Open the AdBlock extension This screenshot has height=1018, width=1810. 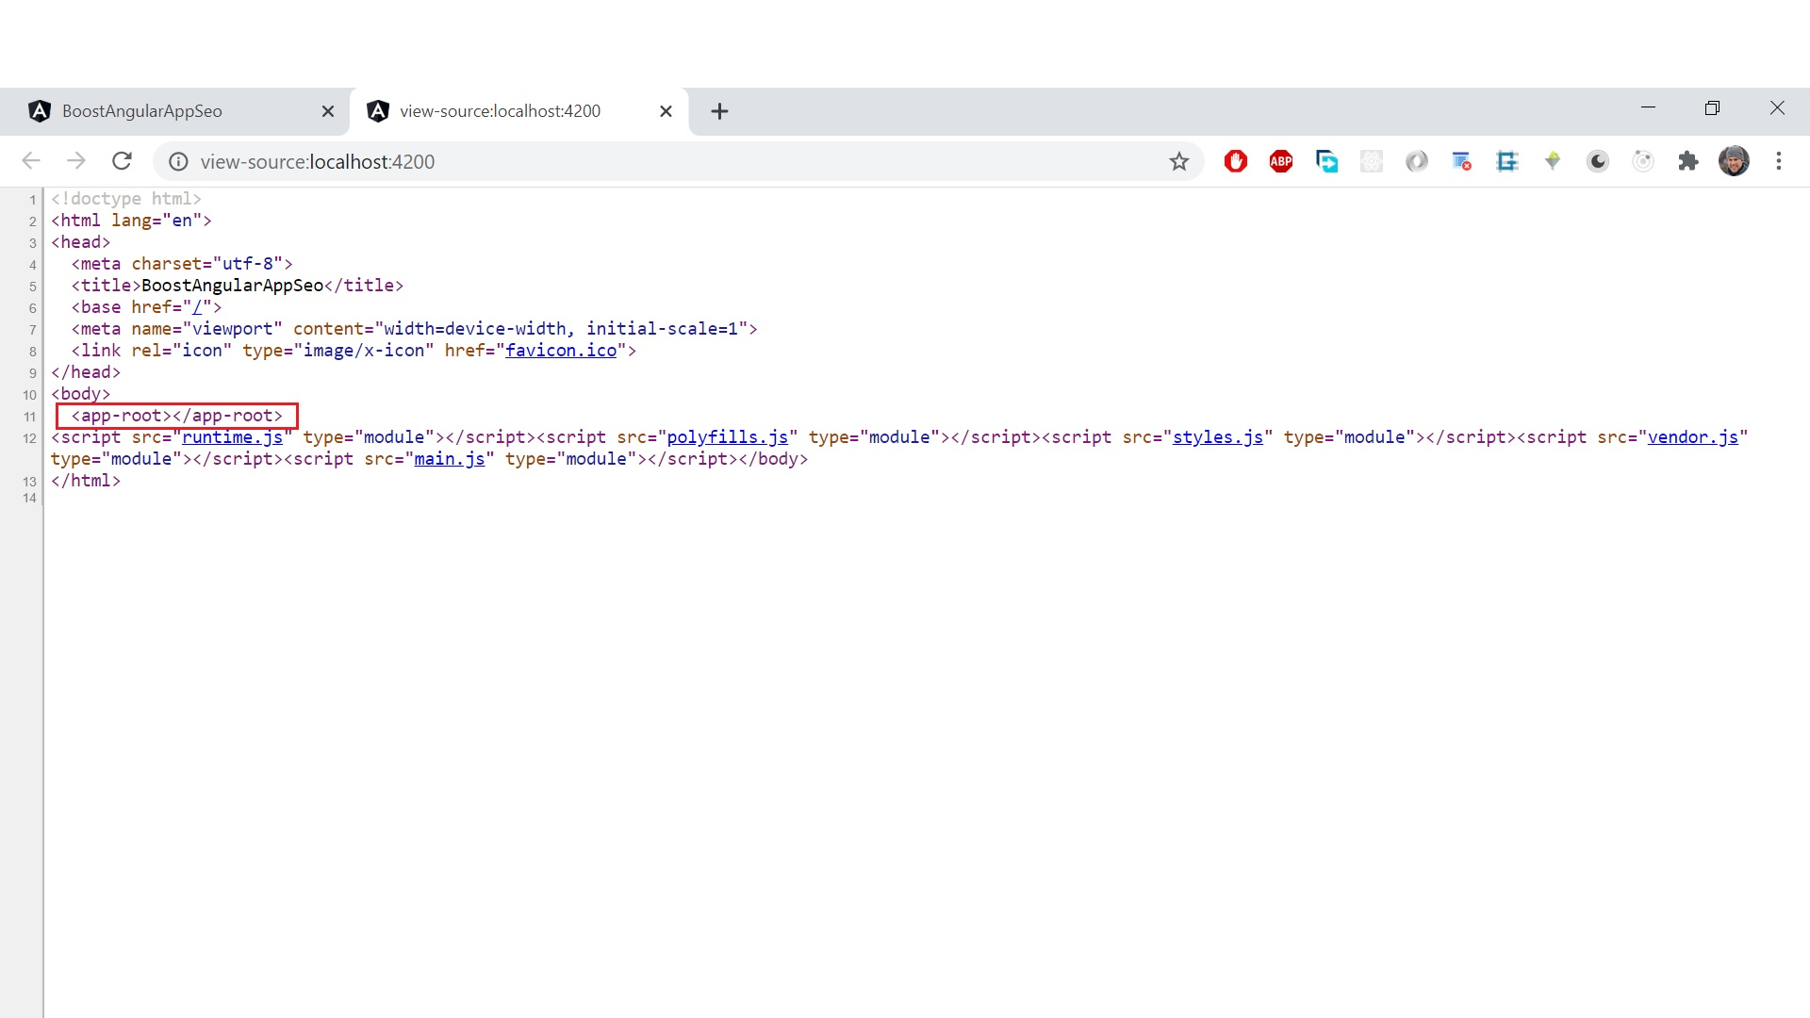pos(1236,161)
